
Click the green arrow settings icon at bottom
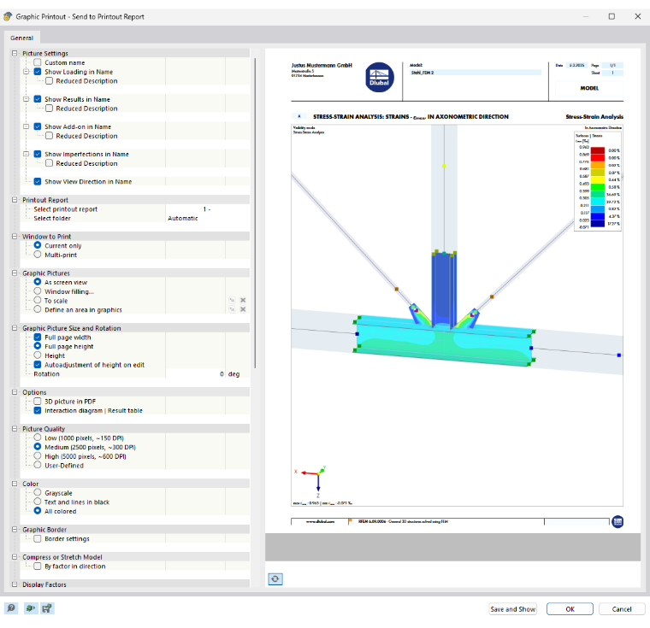30,608
